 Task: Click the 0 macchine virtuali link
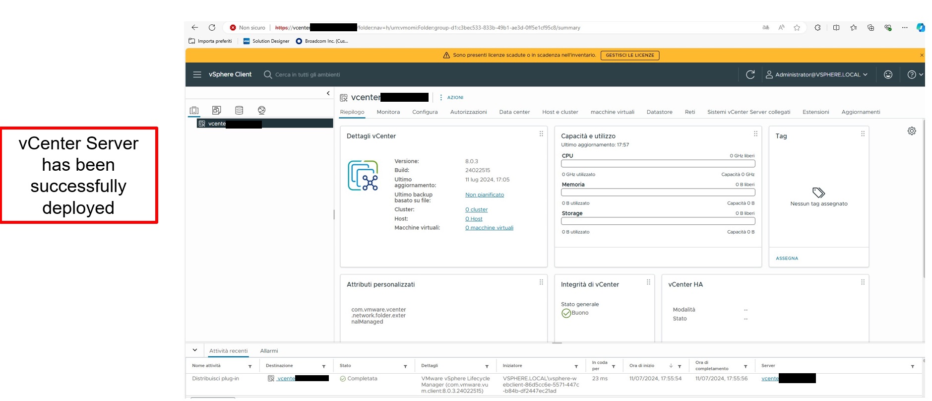pyautogui.click(x=489, y=228)
